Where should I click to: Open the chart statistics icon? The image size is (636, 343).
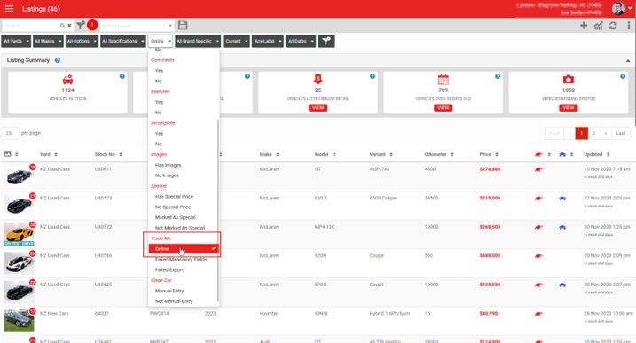click(598, 26)
